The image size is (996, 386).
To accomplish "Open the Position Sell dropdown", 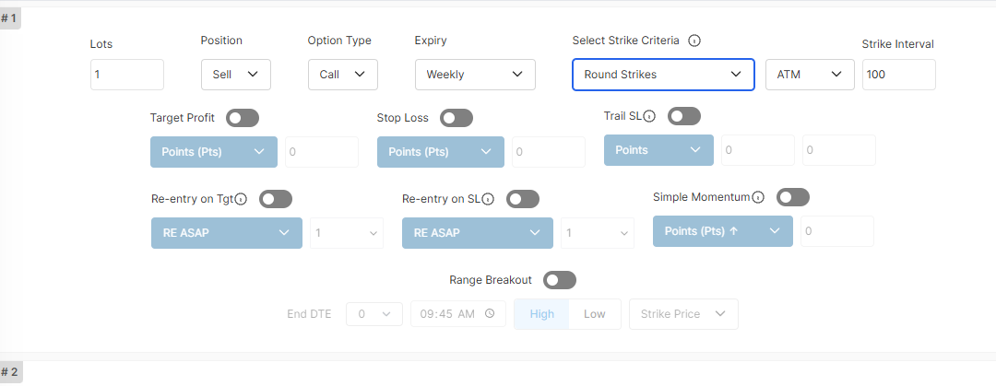I will point(236,75).
